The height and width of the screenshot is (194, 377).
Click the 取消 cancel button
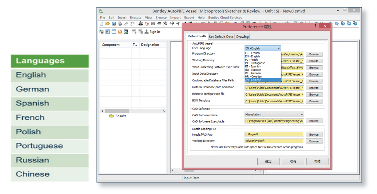(x=293, y=161)
